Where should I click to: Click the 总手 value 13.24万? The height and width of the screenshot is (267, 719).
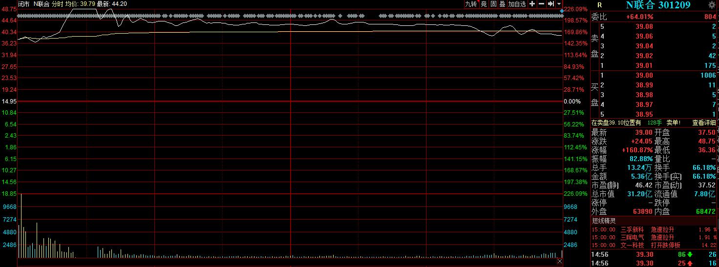[640, 167]
